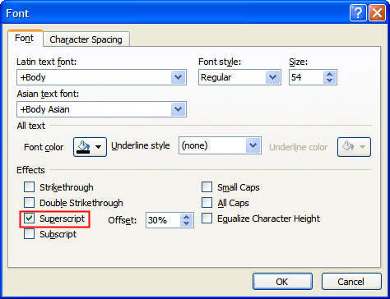Select the Font tab
This screenshot has width=390, height=299.
[x=25, y=39]
